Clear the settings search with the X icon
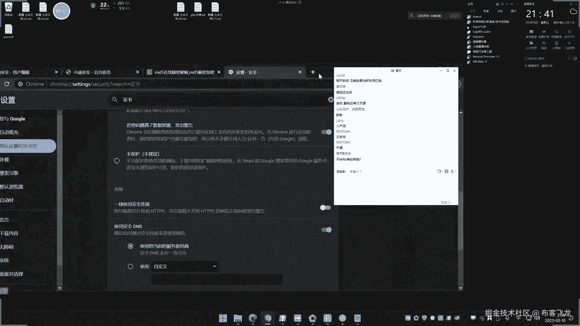This screenshot has width=580, height=326. (x=331, y=100)
